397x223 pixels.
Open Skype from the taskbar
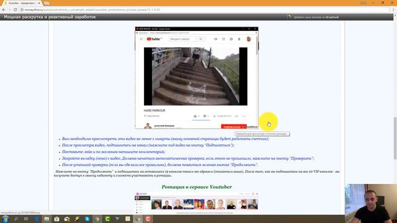[87, 219]
